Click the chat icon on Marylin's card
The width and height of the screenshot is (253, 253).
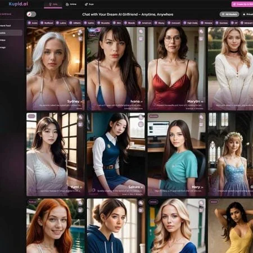click(x=201, y=31)
